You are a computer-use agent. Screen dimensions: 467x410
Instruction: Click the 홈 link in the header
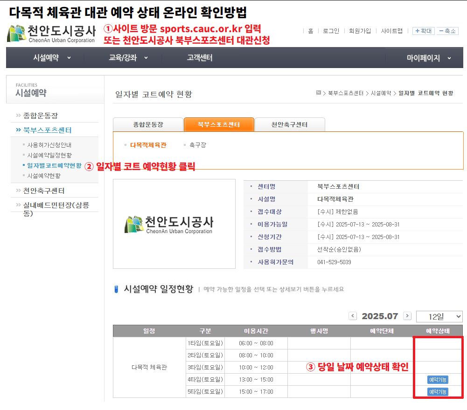coord(311,31)
